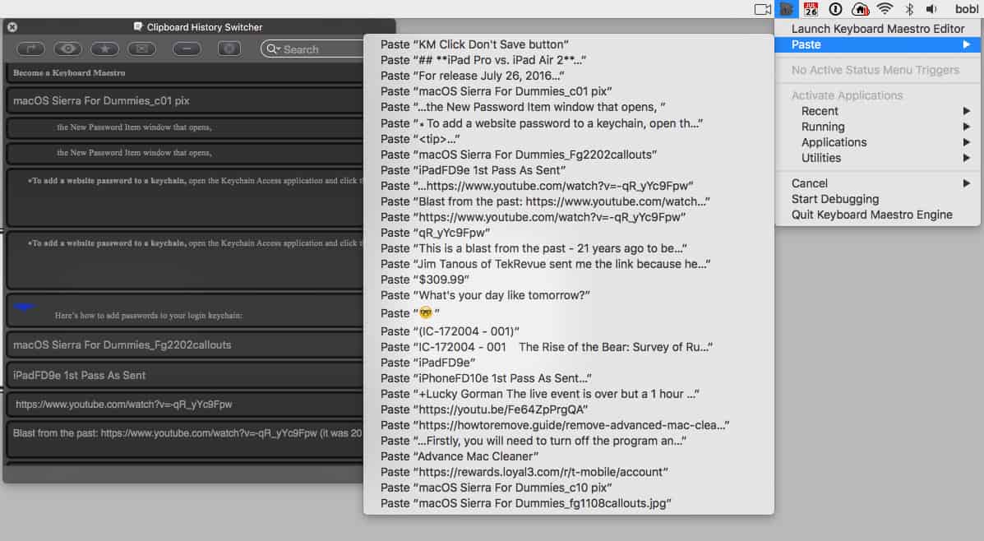This screenshot has width=984, height=541.
Task: Select Paste "iPhoneFD10e 1st Pass As Sent…"
Action: 568,378
